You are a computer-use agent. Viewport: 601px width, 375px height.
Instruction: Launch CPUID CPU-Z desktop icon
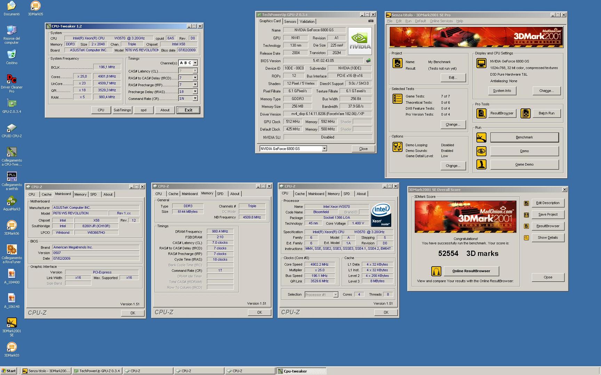(x=11, y=130)
